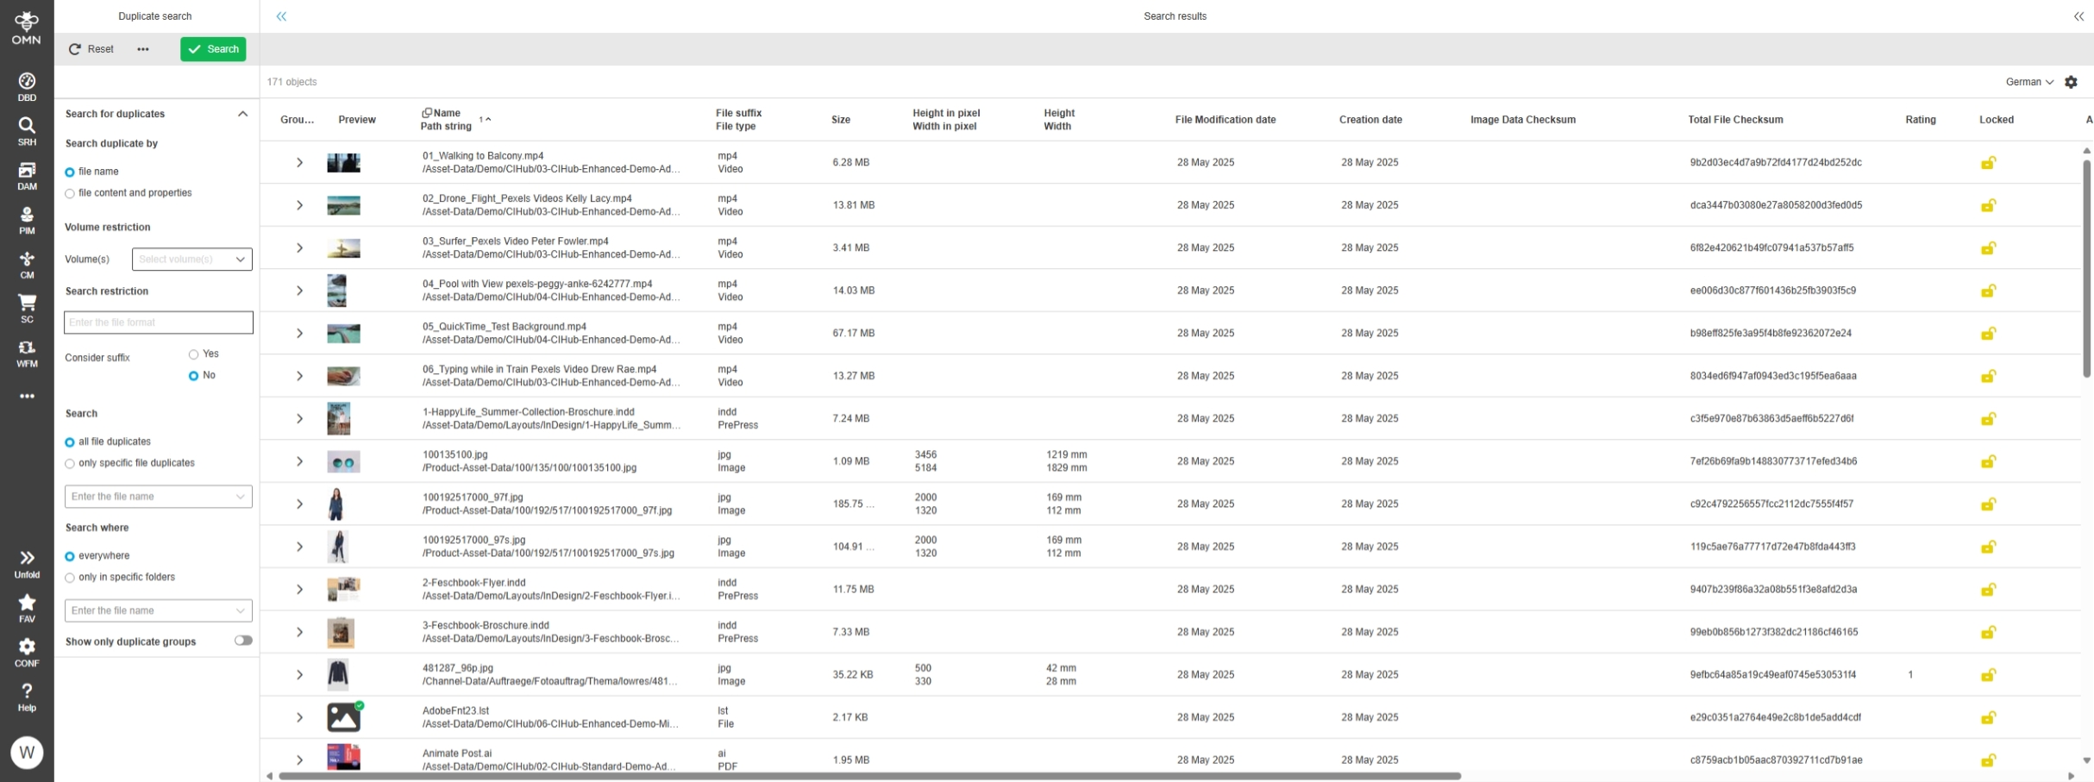Open preview thumbnail of 100135100.jpg
The height and width of the screenshot is (782, 2094).
tap(343, 462)
